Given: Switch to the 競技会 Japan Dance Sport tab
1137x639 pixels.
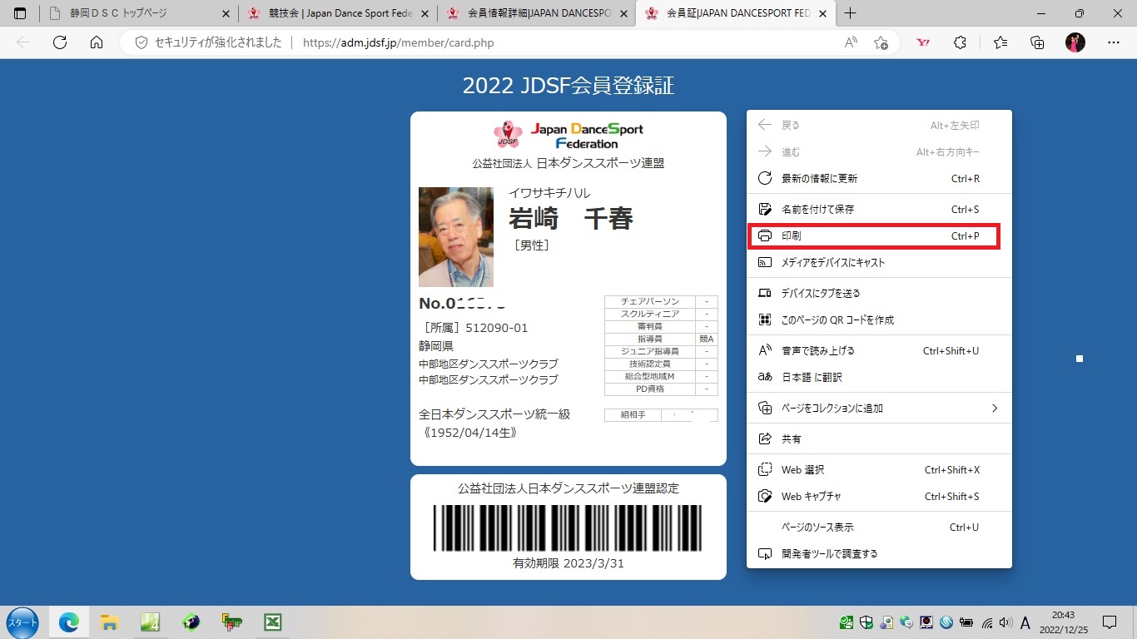Looking at the screenshot, I should [337, 13].
